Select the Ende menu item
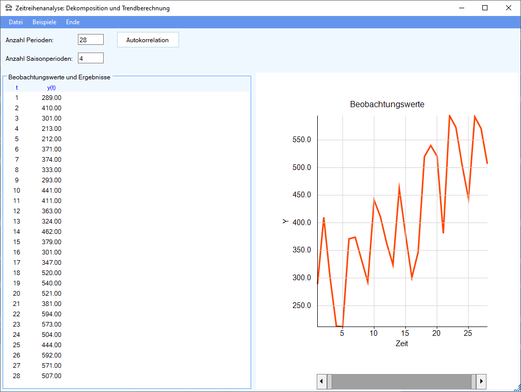The height and width of the screenshot is (392, 521). tap(73, 22)
